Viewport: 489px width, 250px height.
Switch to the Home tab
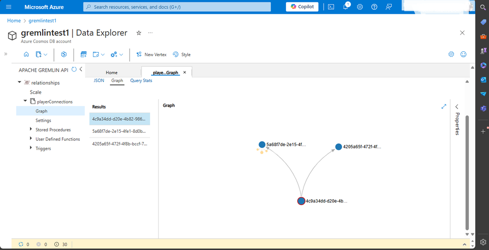112,72
